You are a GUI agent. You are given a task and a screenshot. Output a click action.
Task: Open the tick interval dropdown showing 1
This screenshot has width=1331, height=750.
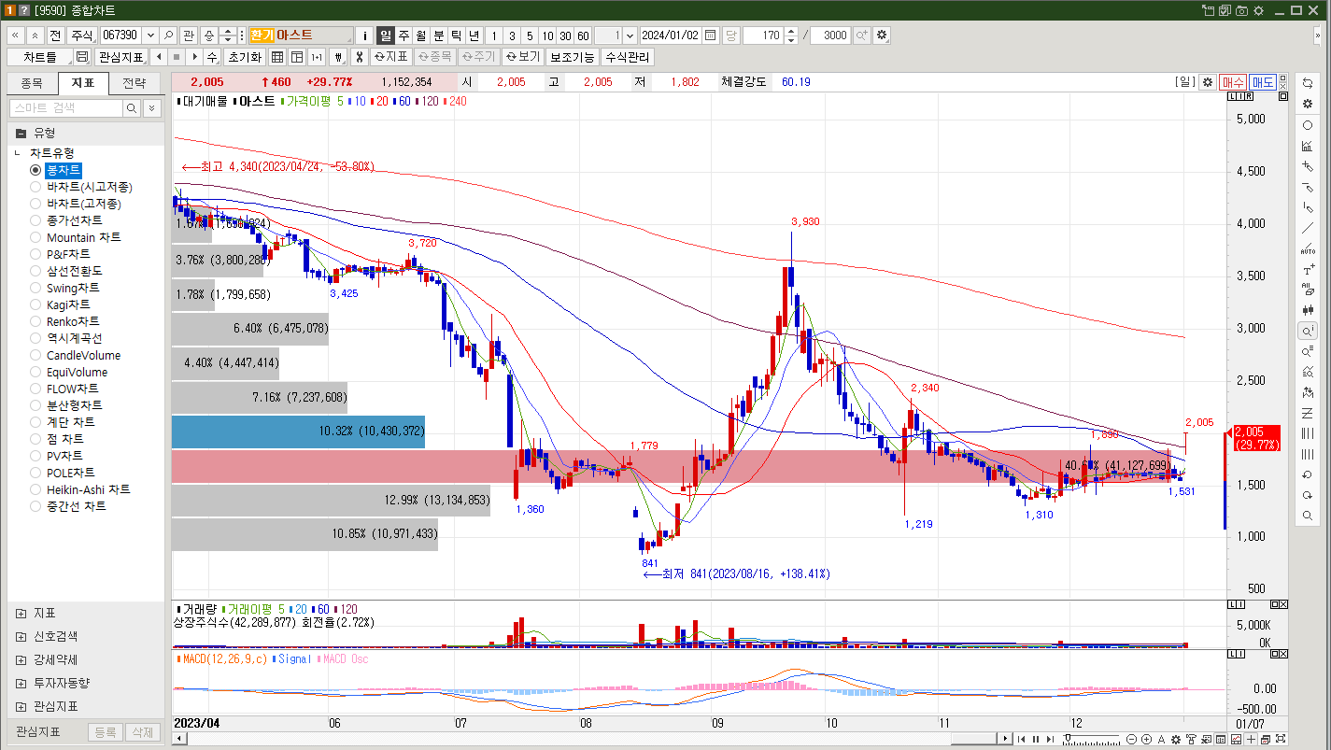(x=630, y=35)
